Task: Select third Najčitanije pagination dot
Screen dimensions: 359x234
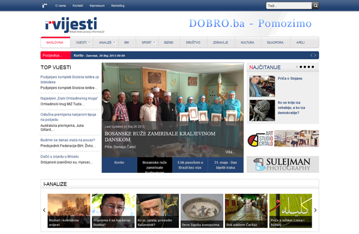Action: coord(305,67)
